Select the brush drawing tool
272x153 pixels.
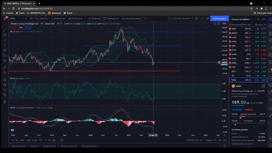(5, 40)
